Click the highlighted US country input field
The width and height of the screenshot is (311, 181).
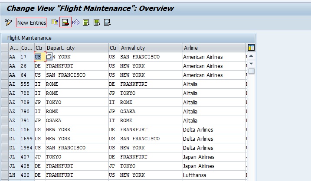[x=39, y=57]
